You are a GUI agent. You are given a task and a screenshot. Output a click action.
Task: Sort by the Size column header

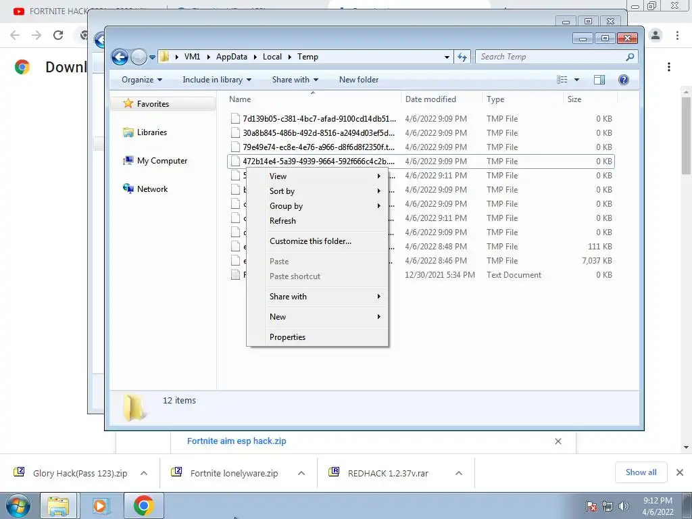(x=591, y=99)
